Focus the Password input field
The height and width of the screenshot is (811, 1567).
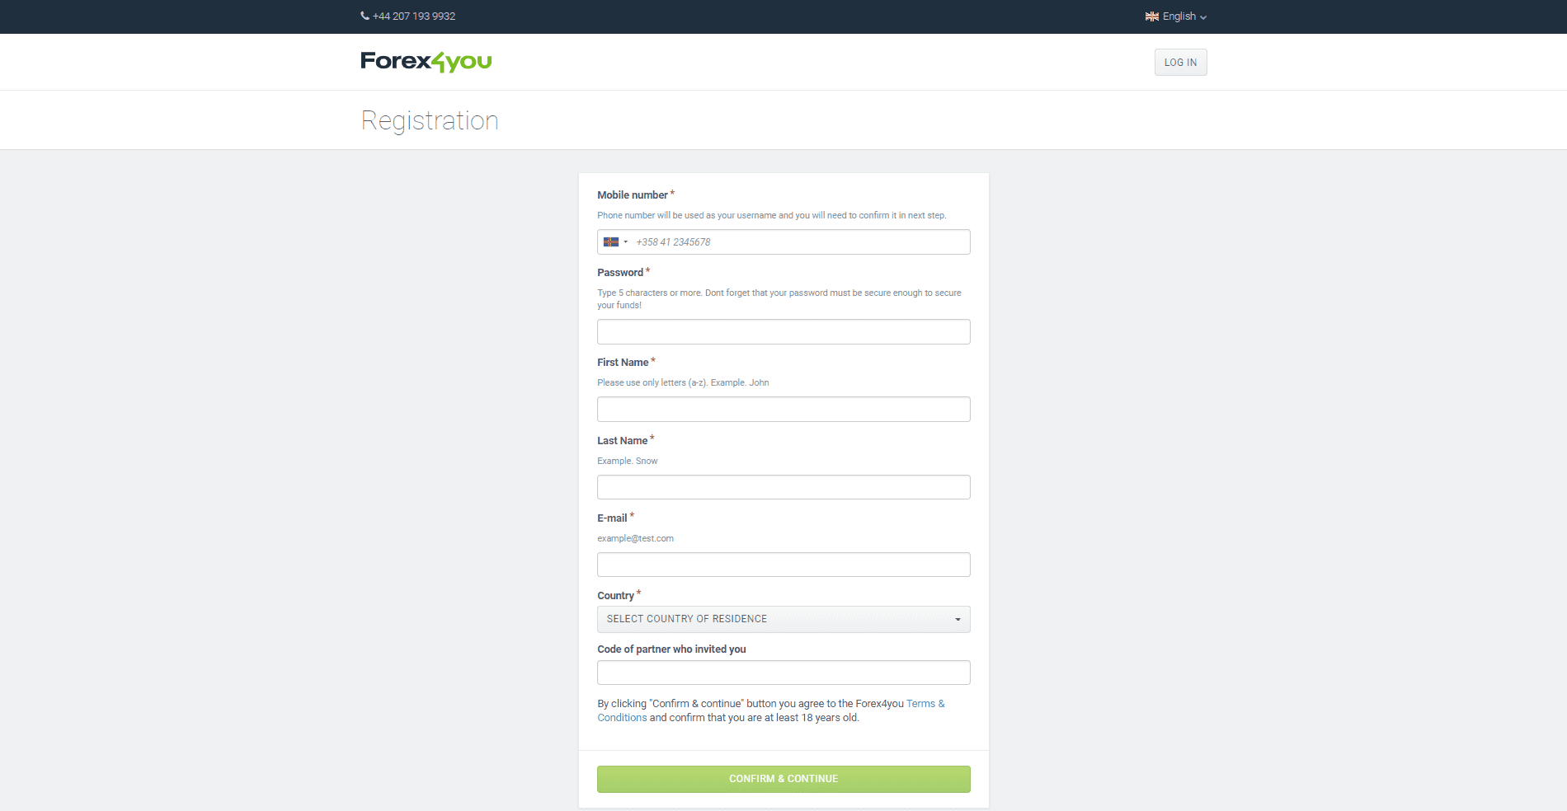[x=783, y=332]
